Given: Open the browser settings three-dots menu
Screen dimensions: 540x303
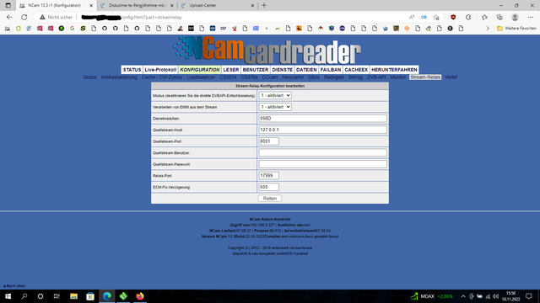Looking at the screenshot, I should pos(531,17).
